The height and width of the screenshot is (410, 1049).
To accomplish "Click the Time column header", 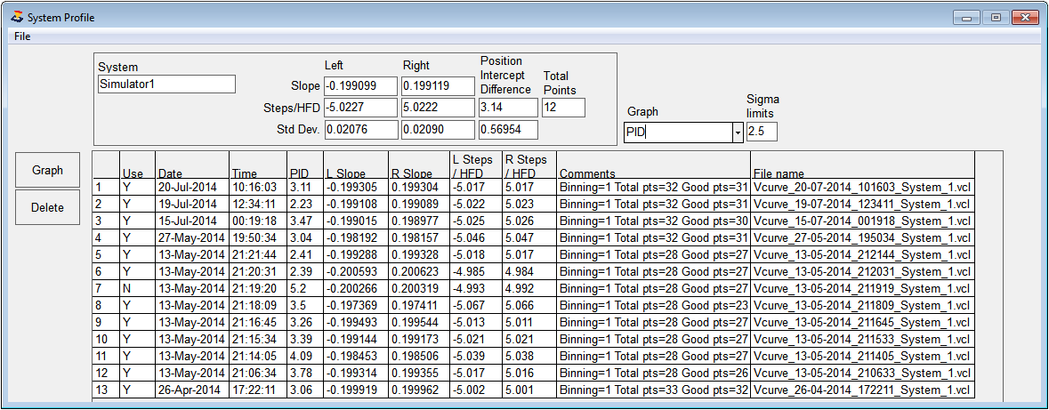I will point(258,165).
